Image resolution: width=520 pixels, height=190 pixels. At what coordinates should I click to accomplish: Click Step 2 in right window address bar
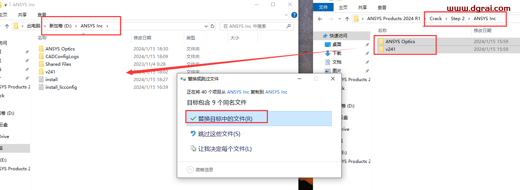click(458, 19)
